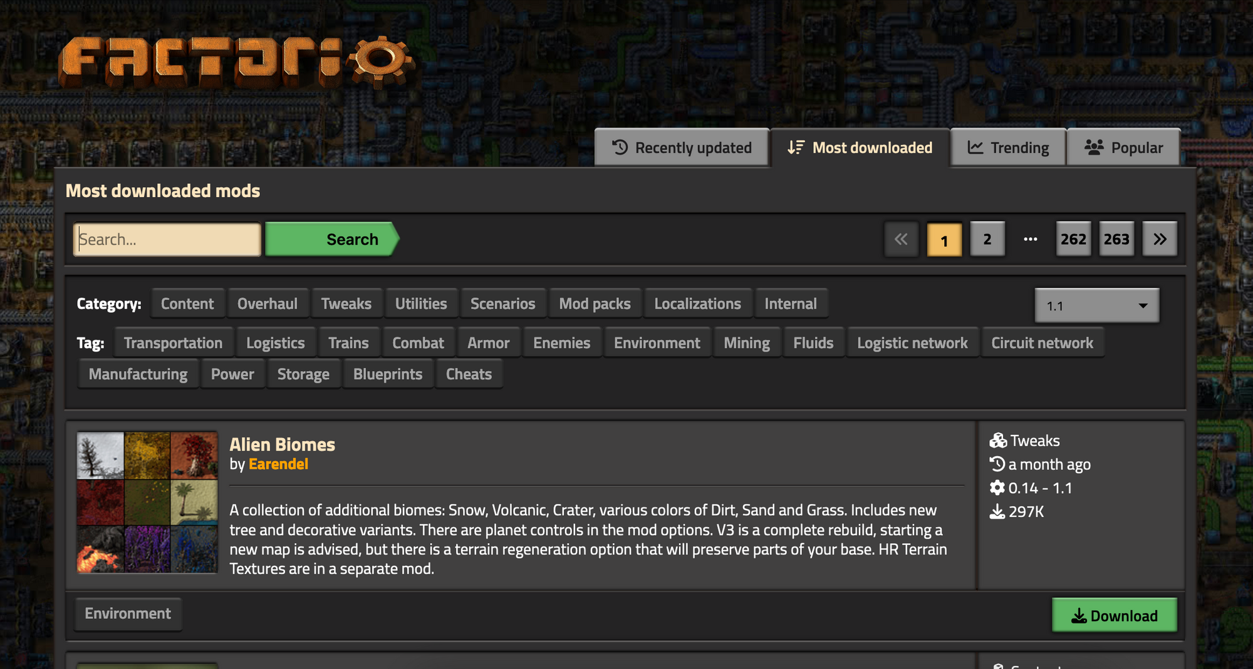Open the 1.1 version dropdown

1096,305
